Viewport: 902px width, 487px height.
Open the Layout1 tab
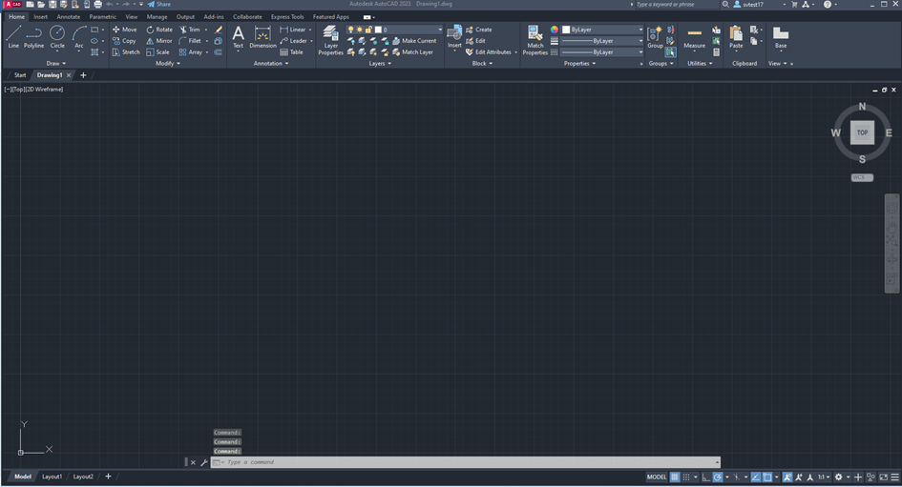pyautogui.click(x=52, y=477)
